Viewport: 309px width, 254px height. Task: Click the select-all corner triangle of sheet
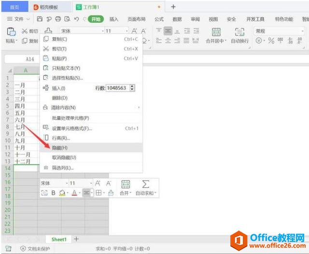(x=10, y=71)
